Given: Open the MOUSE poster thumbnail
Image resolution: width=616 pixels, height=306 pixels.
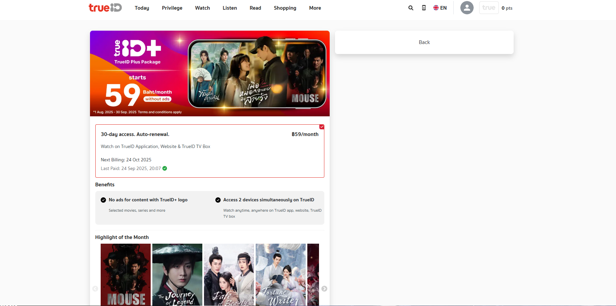Looking at the screenshot, I should click(x=126, y=275).
